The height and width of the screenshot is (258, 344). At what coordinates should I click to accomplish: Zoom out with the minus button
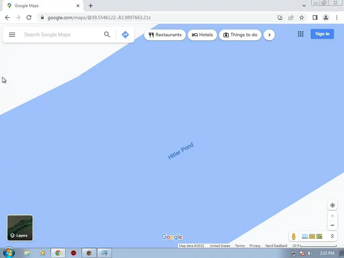[332, 225]
